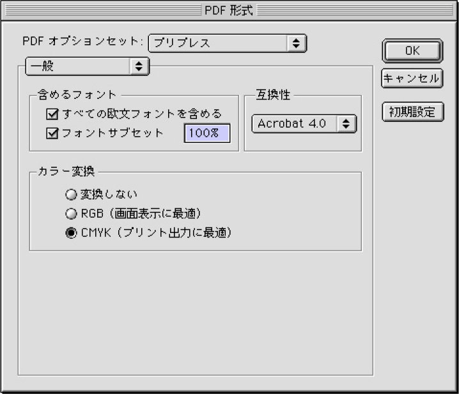Select the 変換しない radio button
Screen dimensions: 459x394
[x=71, y=195]
